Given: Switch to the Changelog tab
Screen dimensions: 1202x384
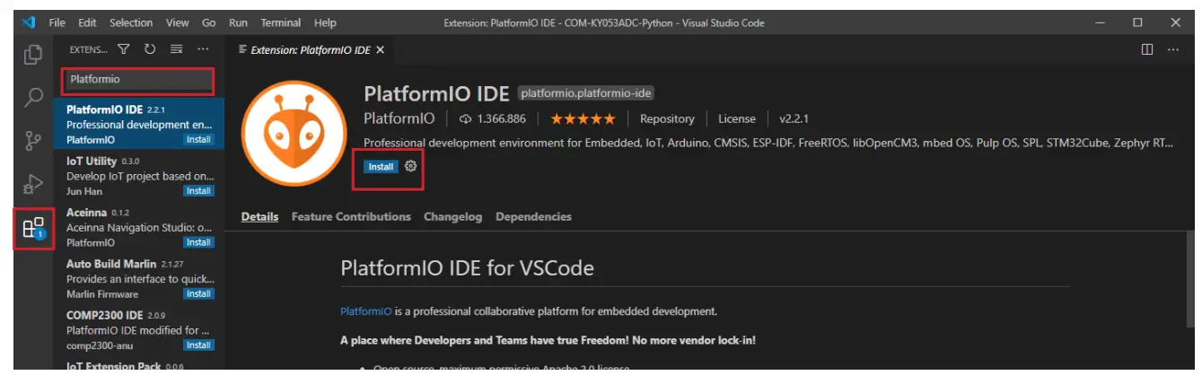Looking at the screenshot, I should point(452,217).
